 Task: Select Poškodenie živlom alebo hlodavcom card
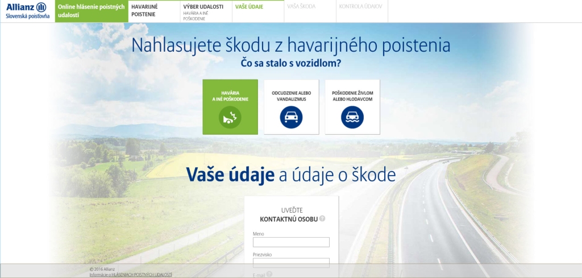coord(352,107)
